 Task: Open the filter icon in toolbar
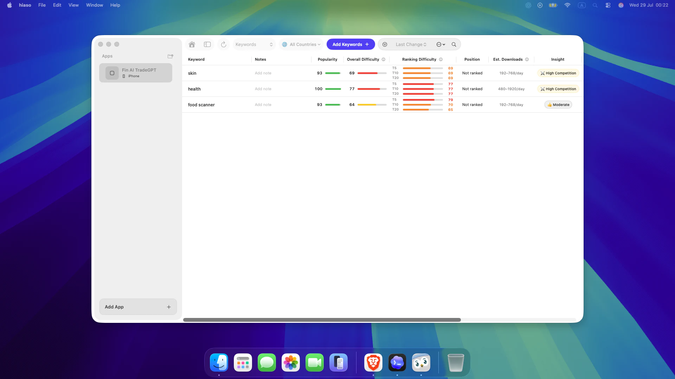click(x=385, y=45)
